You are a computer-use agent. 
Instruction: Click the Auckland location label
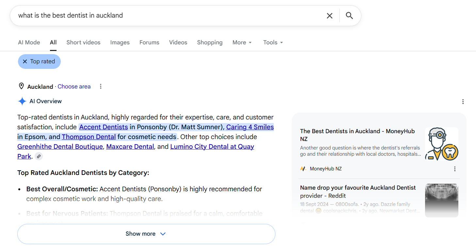(40, 86)
